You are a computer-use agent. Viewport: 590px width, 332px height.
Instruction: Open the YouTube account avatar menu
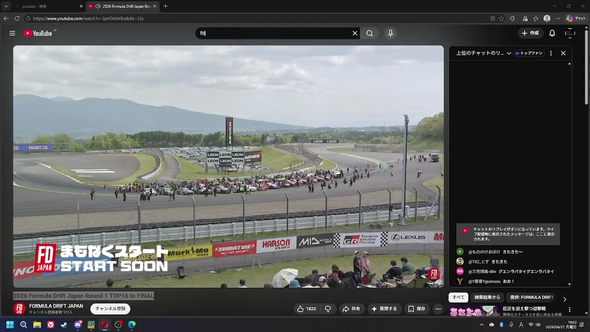click(x=570, y=33)
